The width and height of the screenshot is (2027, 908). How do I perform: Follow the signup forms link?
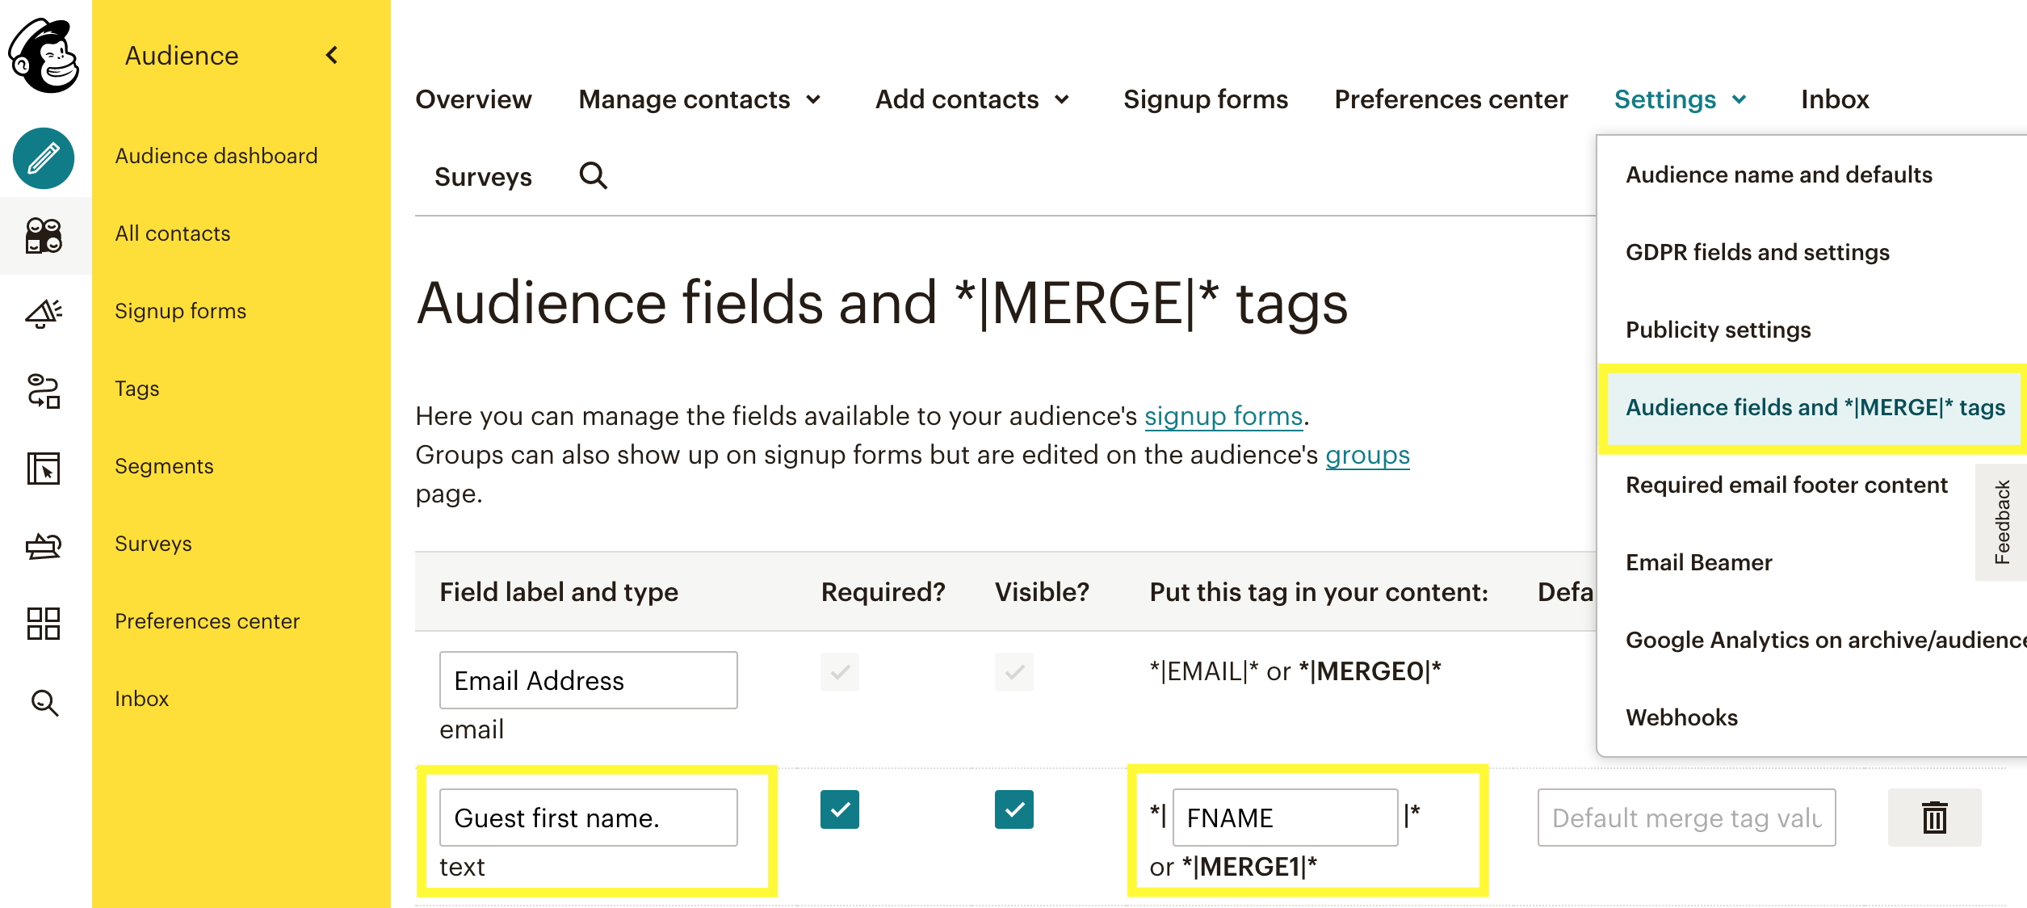click(x=1223, y=416)
